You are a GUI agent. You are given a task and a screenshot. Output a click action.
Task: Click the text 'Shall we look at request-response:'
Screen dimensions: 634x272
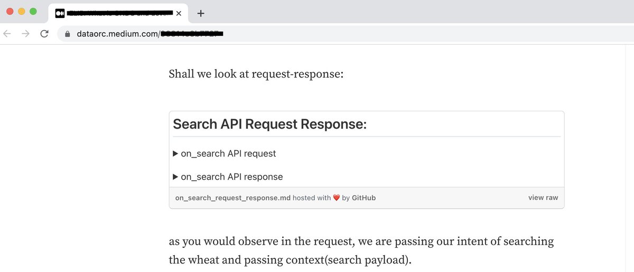point(256,74)
